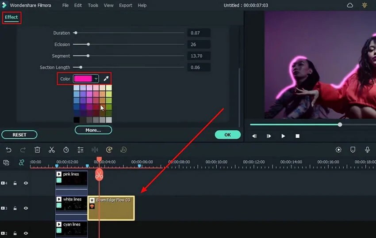The image size is (376, 238).
Task: Open the Help menu
Action: point(142,5)
